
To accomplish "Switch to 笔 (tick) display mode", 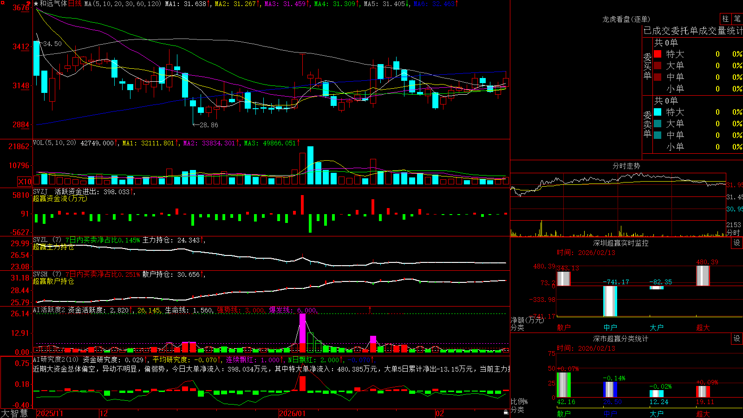I will tap(737, 19).
